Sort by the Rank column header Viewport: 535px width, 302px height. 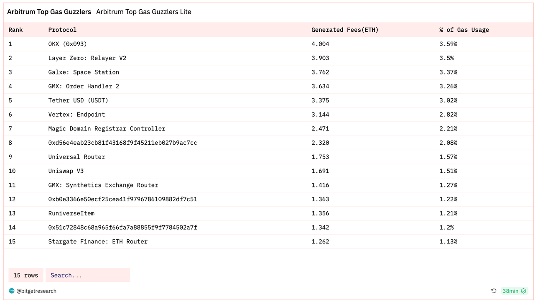(16, 30)
